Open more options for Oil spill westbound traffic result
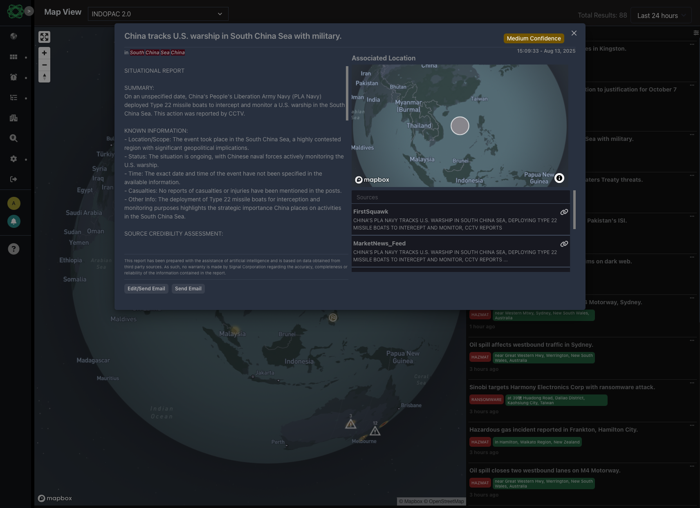Screen dimensions: 700x508 click(x=692, y=340)
